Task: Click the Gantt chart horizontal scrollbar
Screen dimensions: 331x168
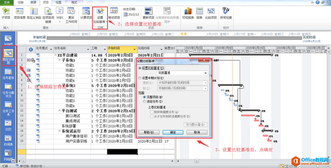Action: click(252, 161)
